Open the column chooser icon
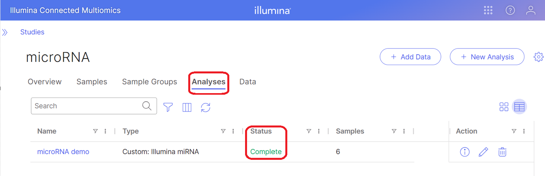The height and width of the screenshot is (176, 545). pyautogui.click(x=187, y=107)
